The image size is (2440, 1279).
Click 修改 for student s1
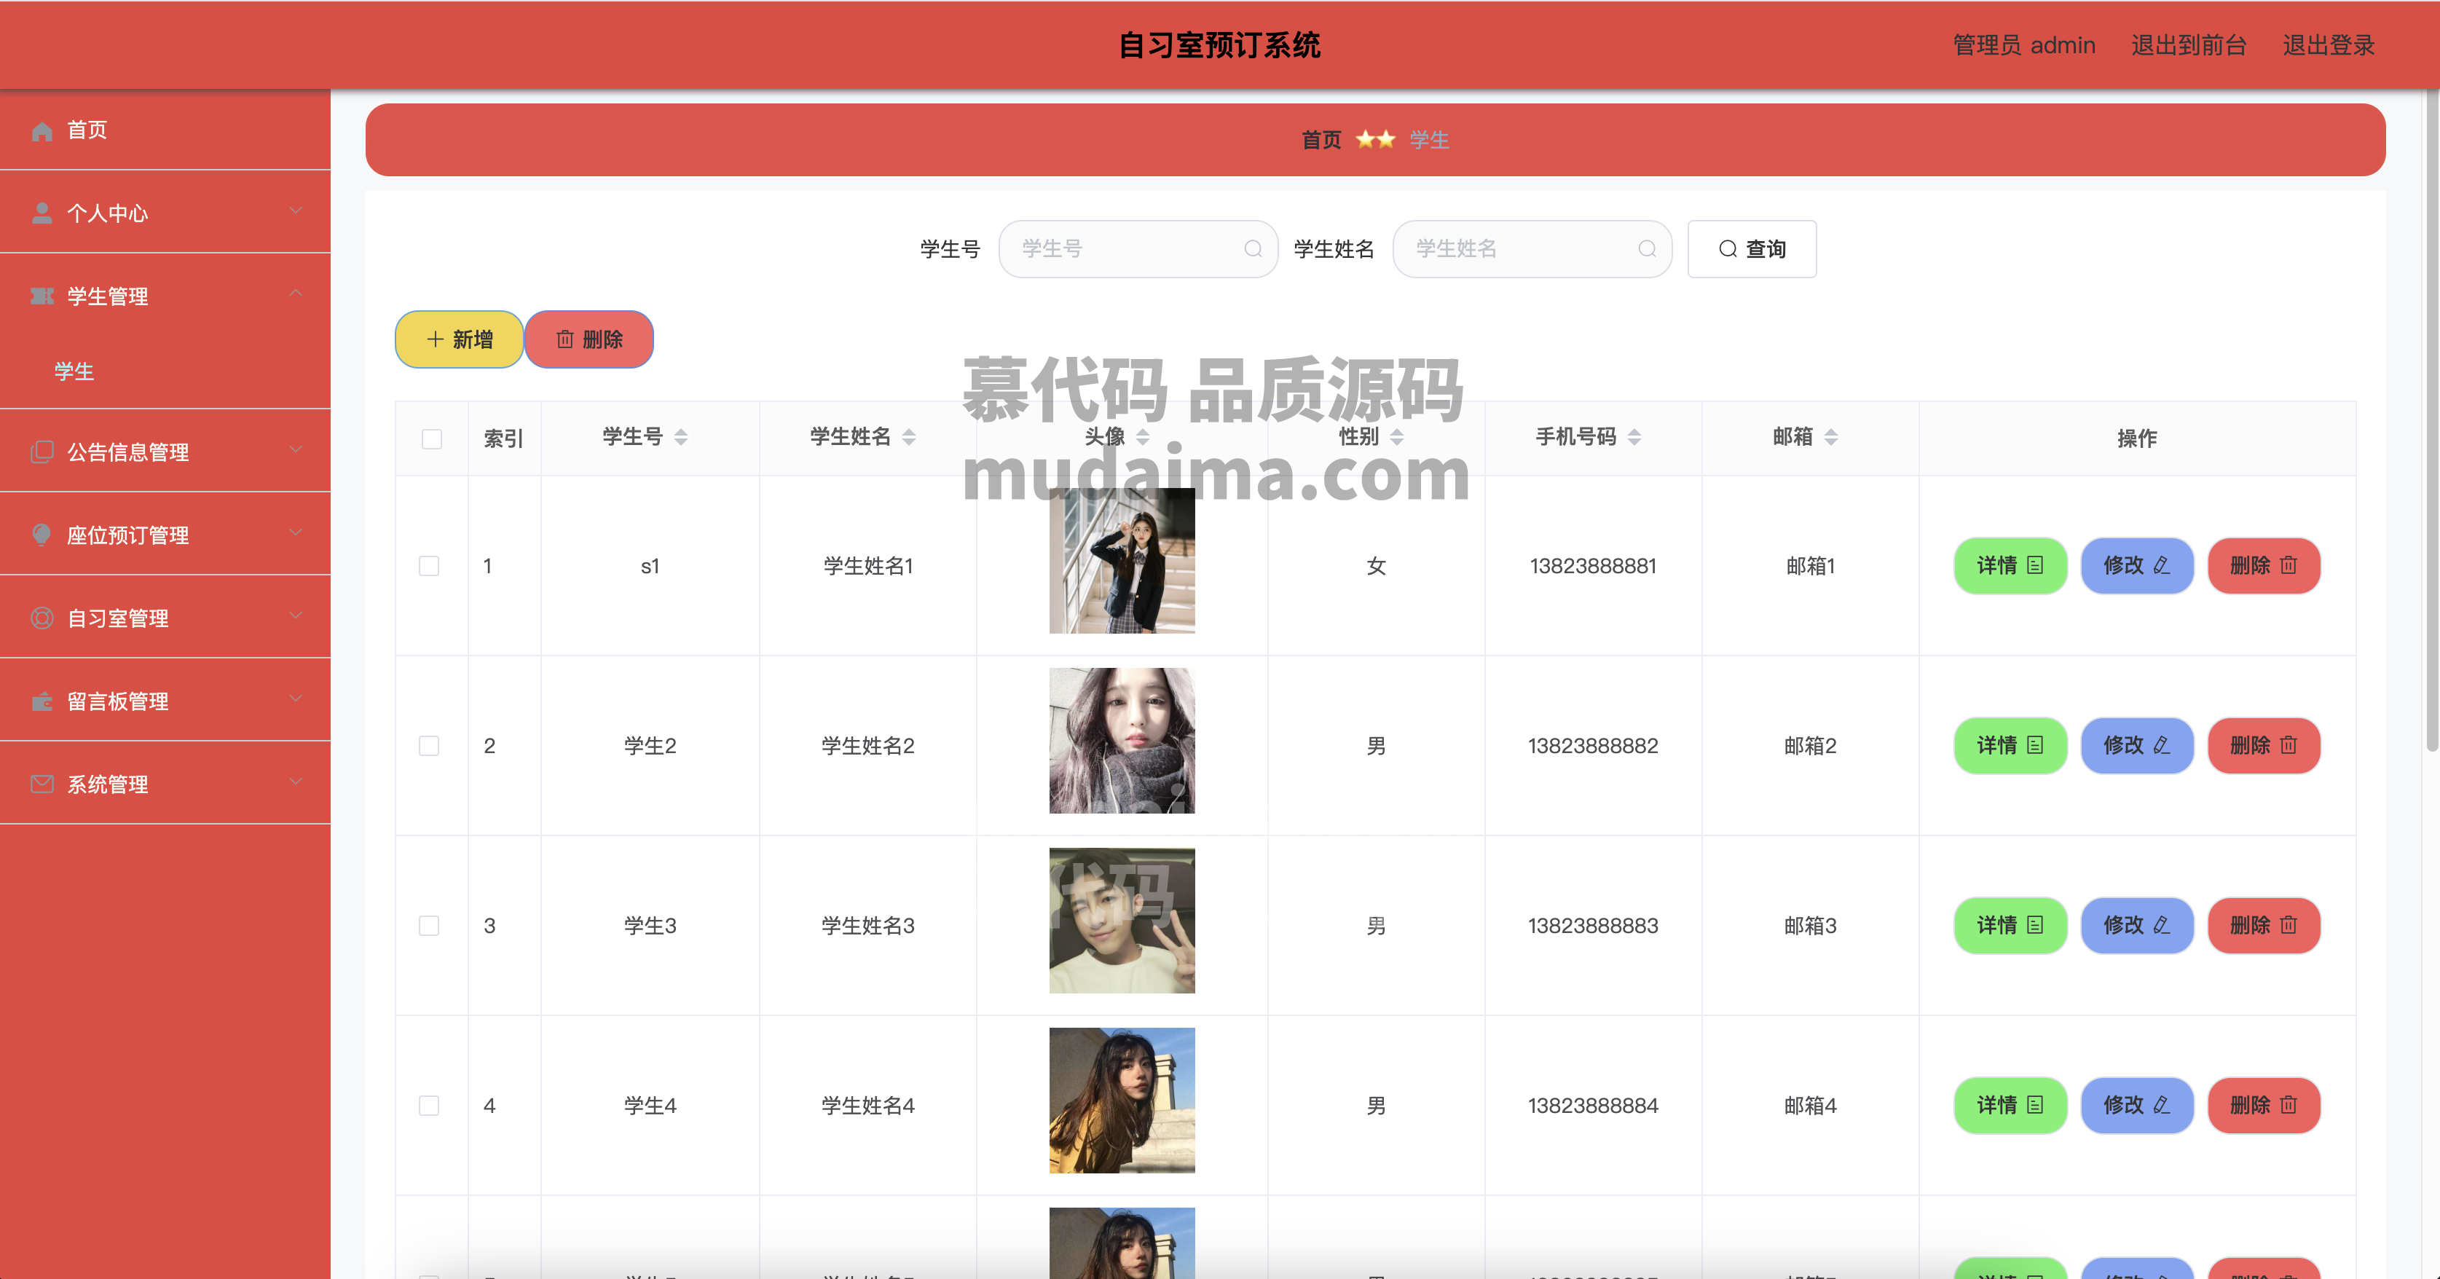[x=2137, y=566]
